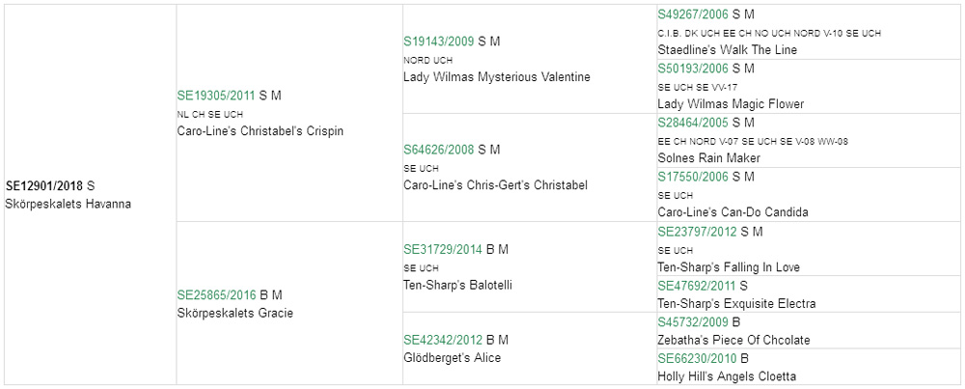Open SE66230/2010 Holly Hill's link
Screen dimensions: 965x389
tap(698, 358)
